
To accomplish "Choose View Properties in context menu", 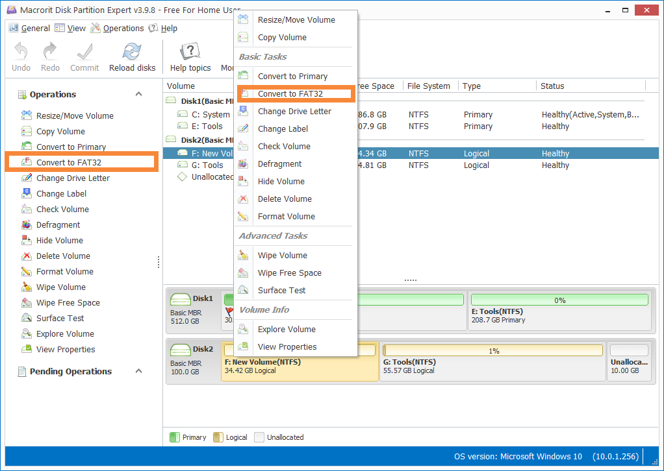I will pyautogui.click(x=296, y=346).
